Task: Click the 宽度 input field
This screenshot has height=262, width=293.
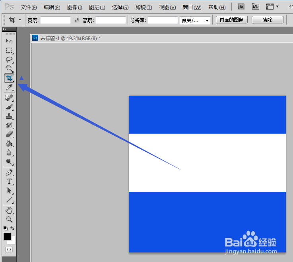Action: click(56, 20)
